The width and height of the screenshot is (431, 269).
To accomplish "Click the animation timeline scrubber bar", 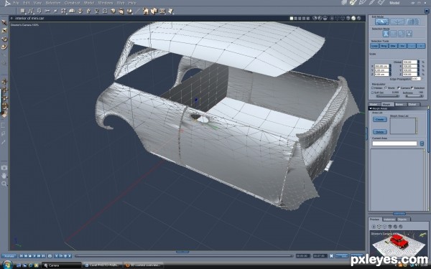I will click(x=184, y=256).
